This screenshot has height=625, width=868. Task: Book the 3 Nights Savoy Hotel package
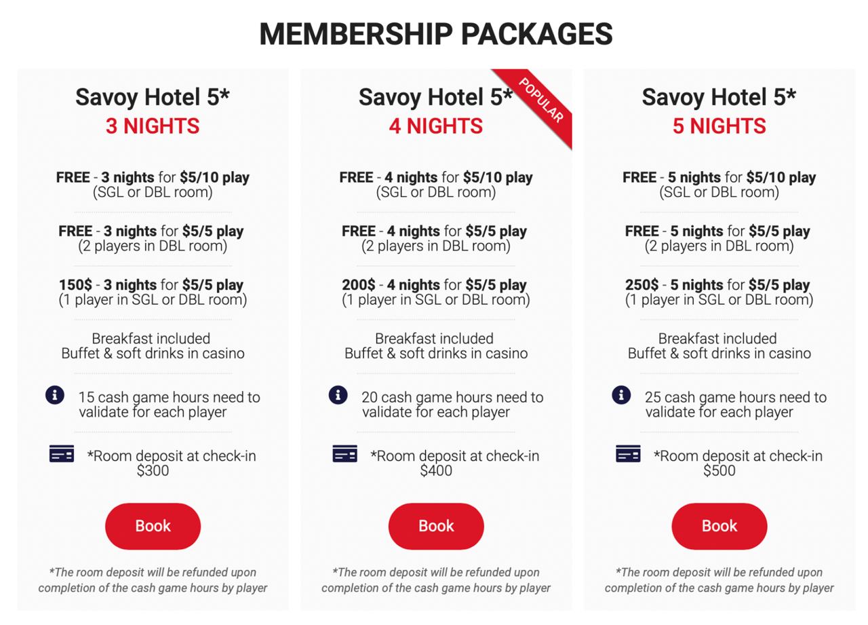point(153,526)
